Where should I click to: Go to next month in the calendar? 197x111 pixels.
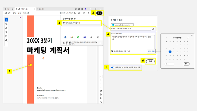(x=188, y=38)
